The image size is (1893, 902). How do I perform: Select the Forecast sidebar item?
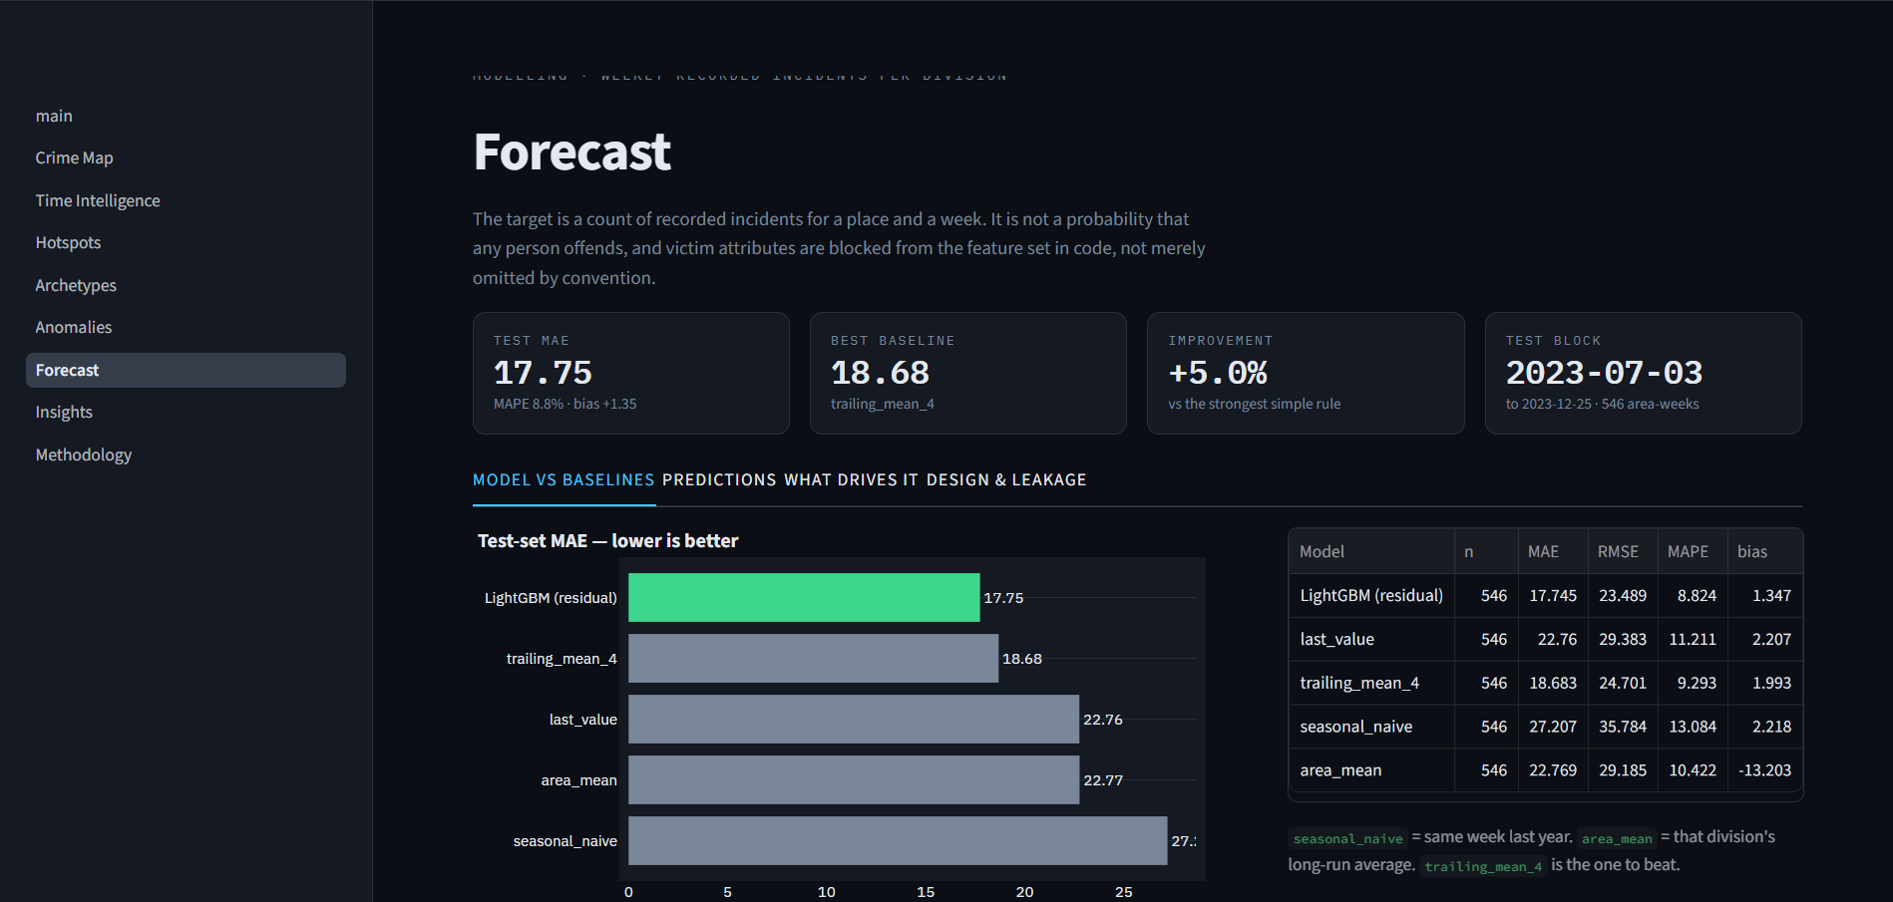[x=186, y=370]
